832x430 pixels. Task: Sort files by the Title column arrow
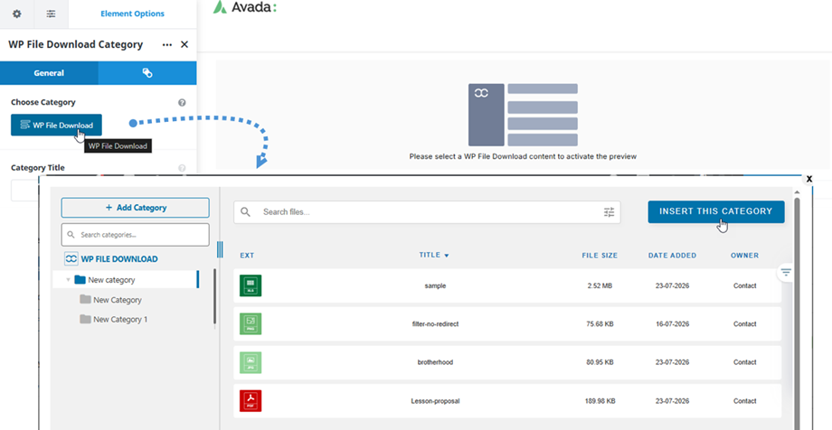[446, 256]
